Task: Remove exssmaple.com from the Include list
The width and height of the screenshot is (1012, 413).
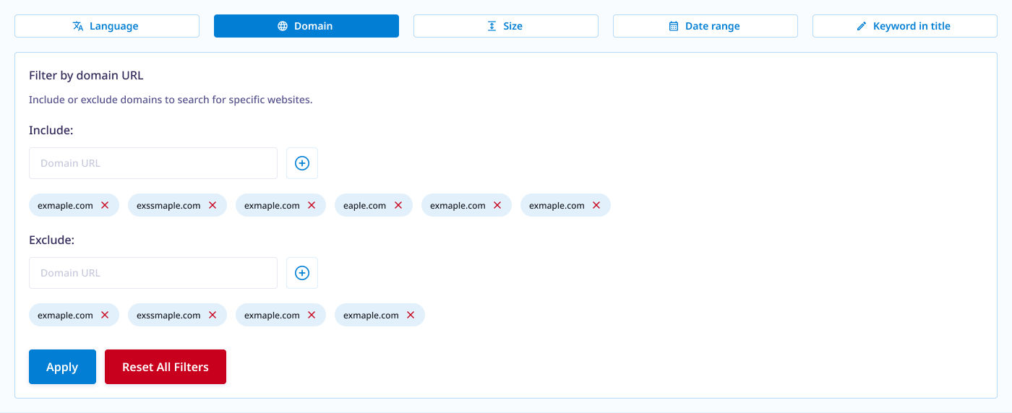Action: (213, 205)
